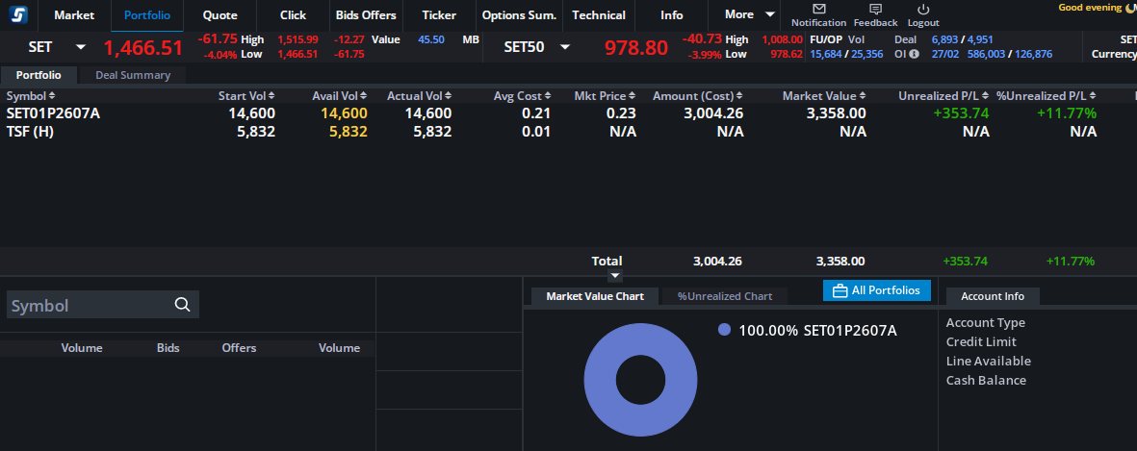Switch to the Portfolio tab
Image resolution: width=1137 pixels, height=451 pixels.
pos(39,75)
